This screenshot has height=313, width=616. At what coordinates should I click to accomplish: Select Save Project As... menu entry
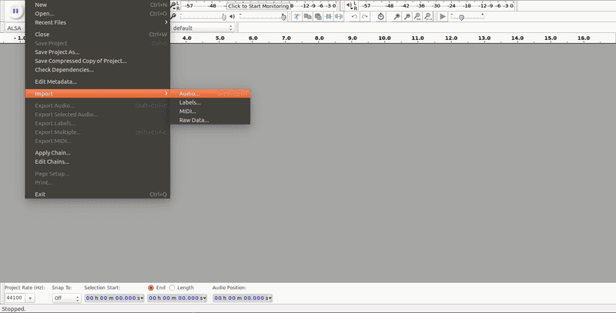point(57,52)
